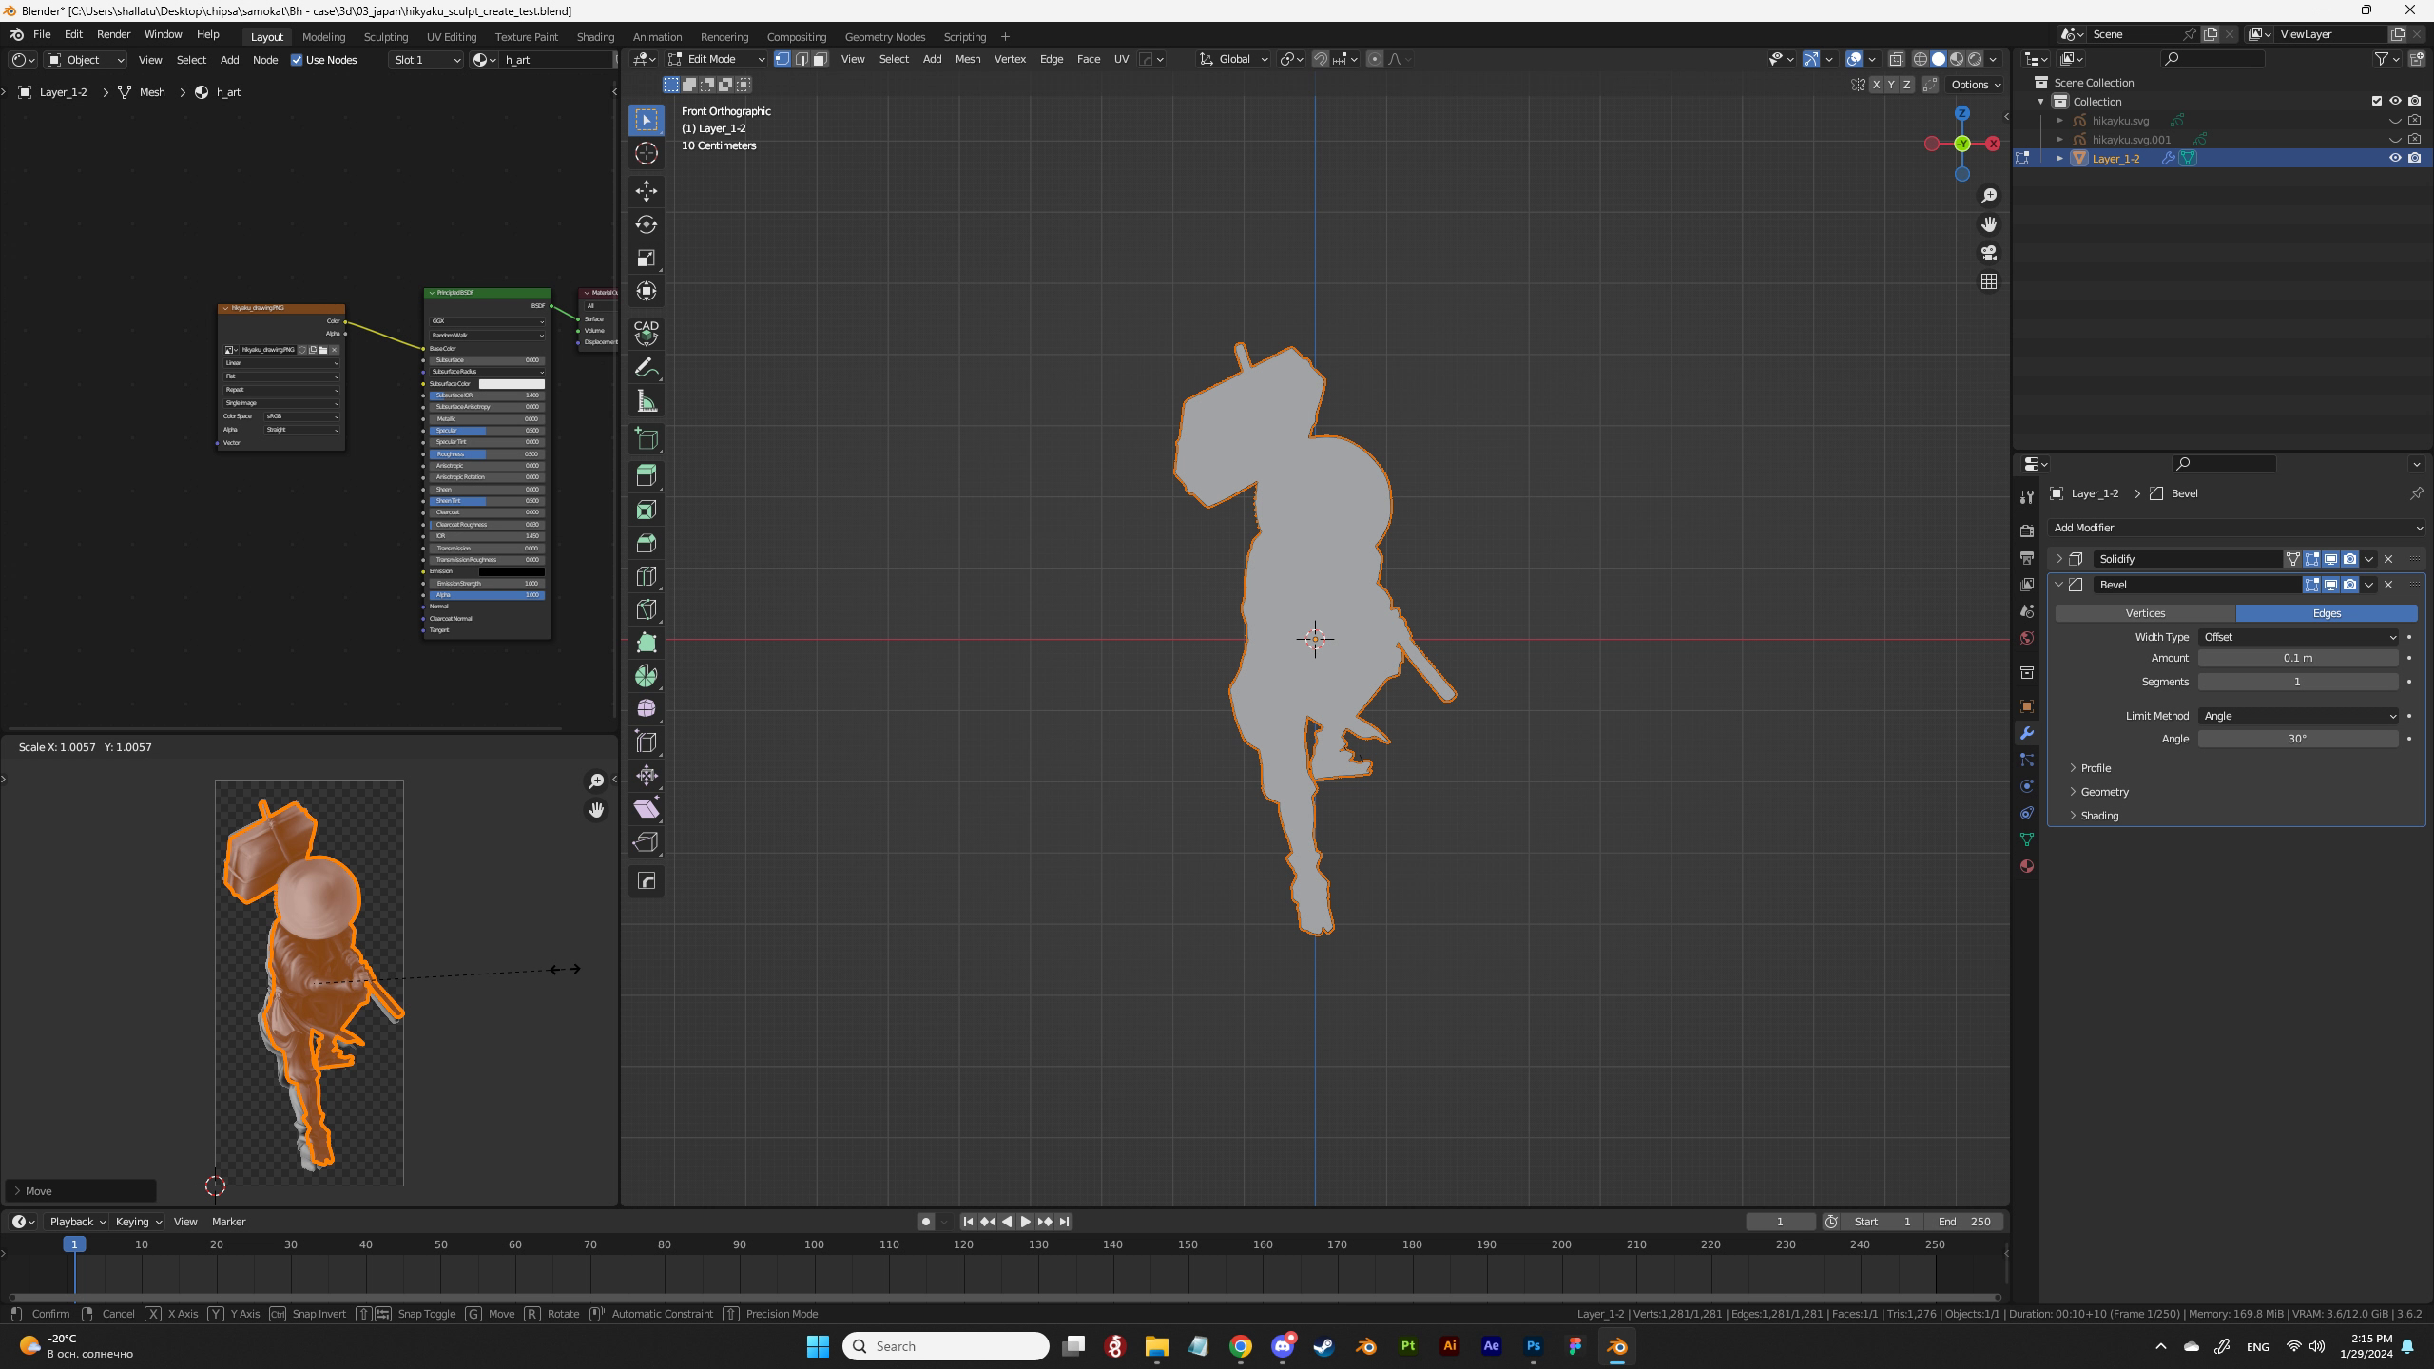Switch to the Sculpting workspace tab
The image size is (2434, 1369).
[x=385, y=37]
